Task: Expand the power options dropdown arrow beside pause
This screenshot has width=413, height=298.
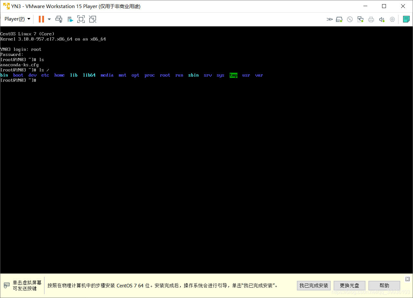Action: (49, 19)
